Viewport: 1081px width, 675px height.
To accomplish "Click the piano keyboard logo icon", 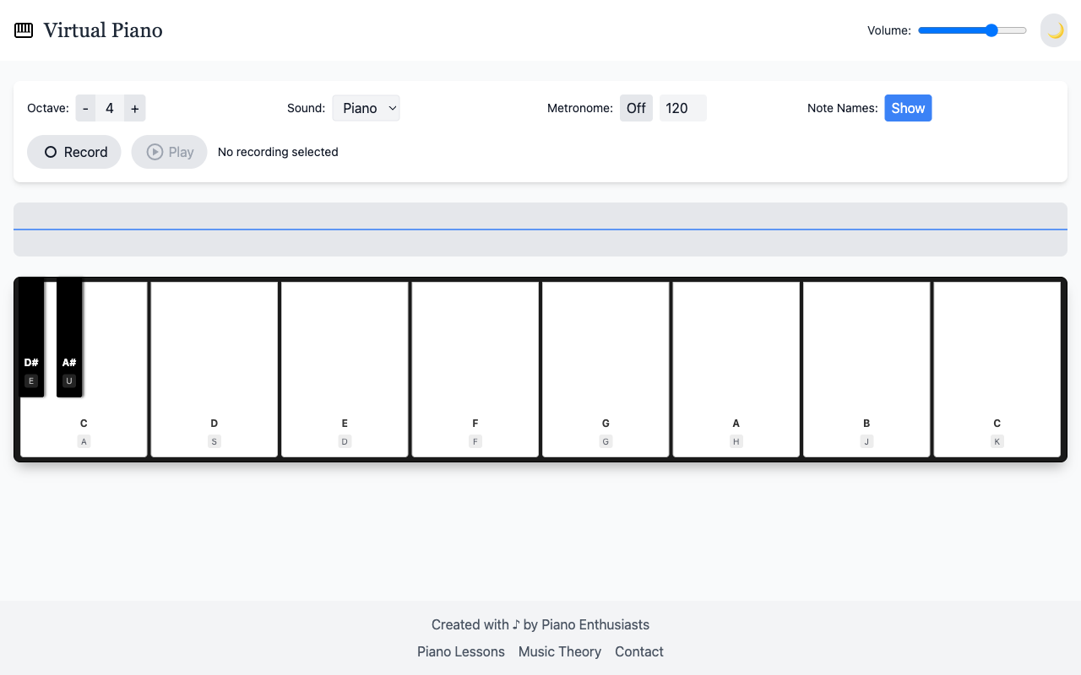I will click(x=23, y=30).
